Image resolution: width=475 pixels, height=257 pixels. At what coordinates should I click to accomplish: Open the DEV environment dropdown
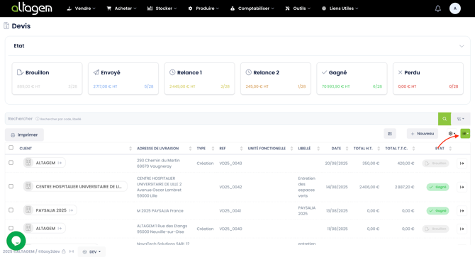[x=91, y=251]
